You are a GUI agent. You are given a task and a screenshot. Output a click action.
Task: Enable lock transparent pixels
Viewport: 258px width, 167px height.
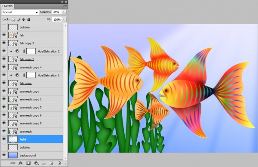(x=13, y=19)
